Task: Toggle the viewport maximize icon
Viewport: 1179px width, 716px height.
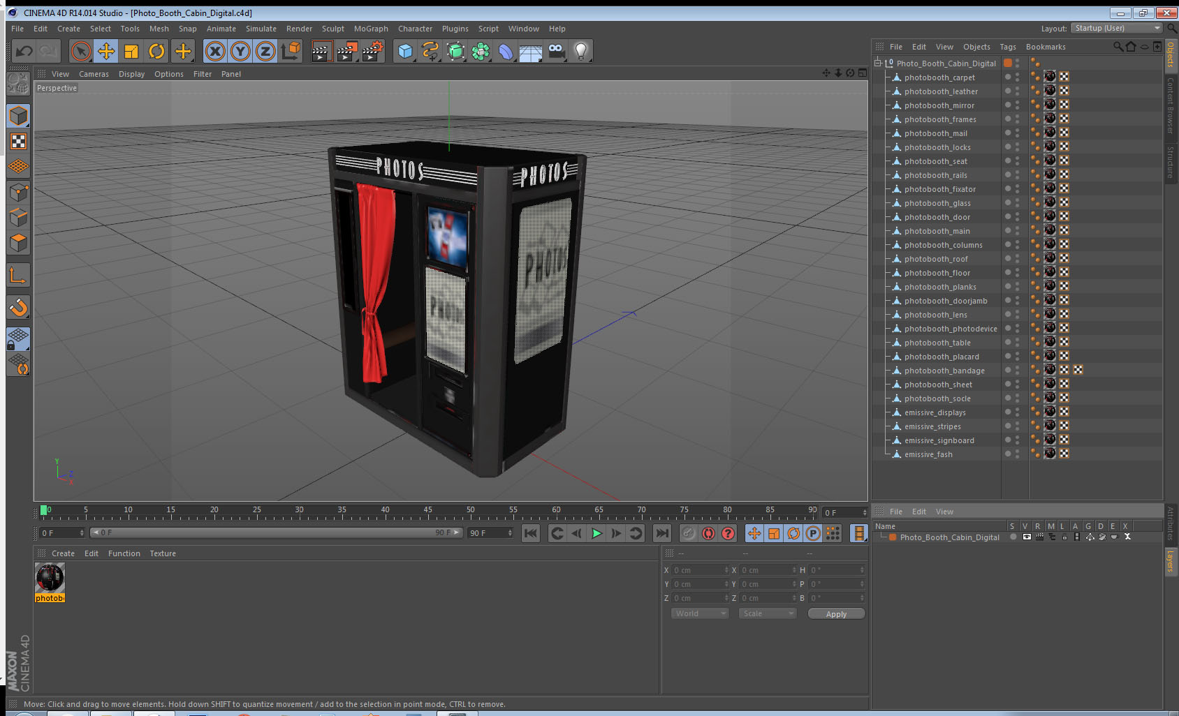Action: coord(862,73)
